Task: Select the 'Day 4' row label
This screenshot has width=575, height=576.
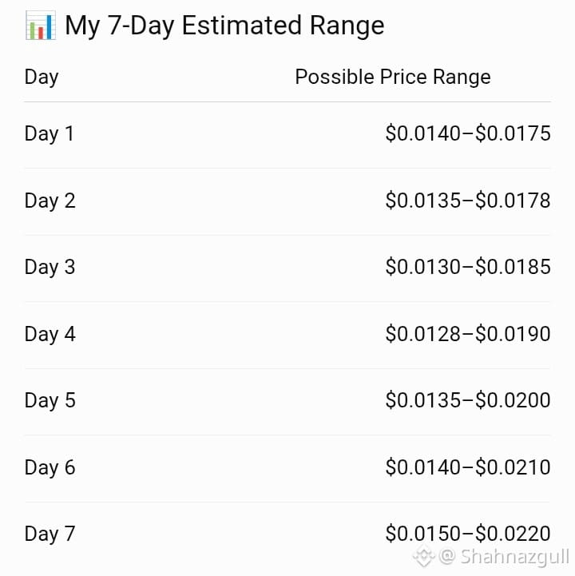Action: tap(50, 334)
